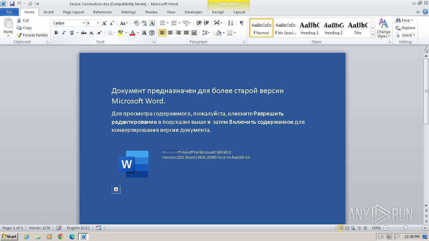
Task: Open Windows Explorer from taskbar
Action: [x=38, y=237]
